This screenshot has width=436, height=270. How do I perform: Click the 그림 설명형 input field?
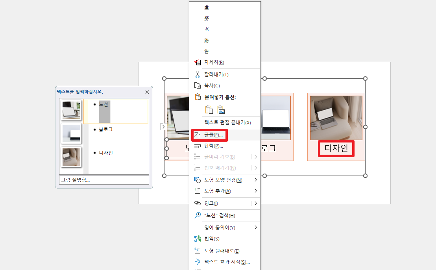103,180
